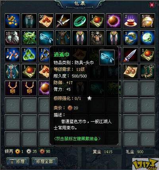The width and height of the screenshot is (159, 170).
Task: Click the blue jeans pants item
Action: point(29,21)
